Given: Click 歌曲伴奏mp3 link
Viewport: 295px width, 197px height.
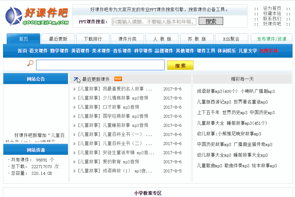Looking at the screenshot, I should coord(237,166).
